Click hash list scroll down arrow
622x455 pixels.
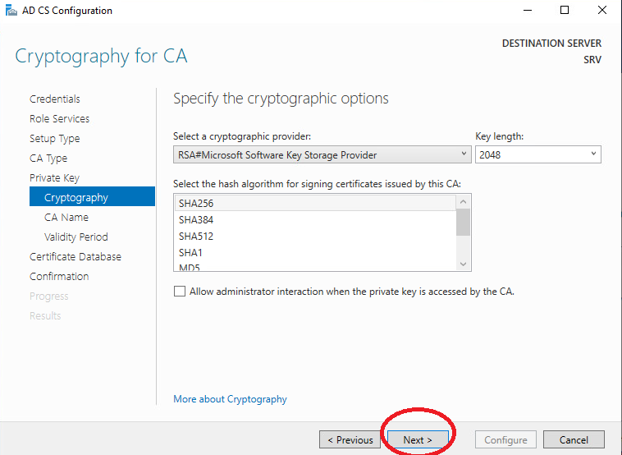tap(463, 264)
